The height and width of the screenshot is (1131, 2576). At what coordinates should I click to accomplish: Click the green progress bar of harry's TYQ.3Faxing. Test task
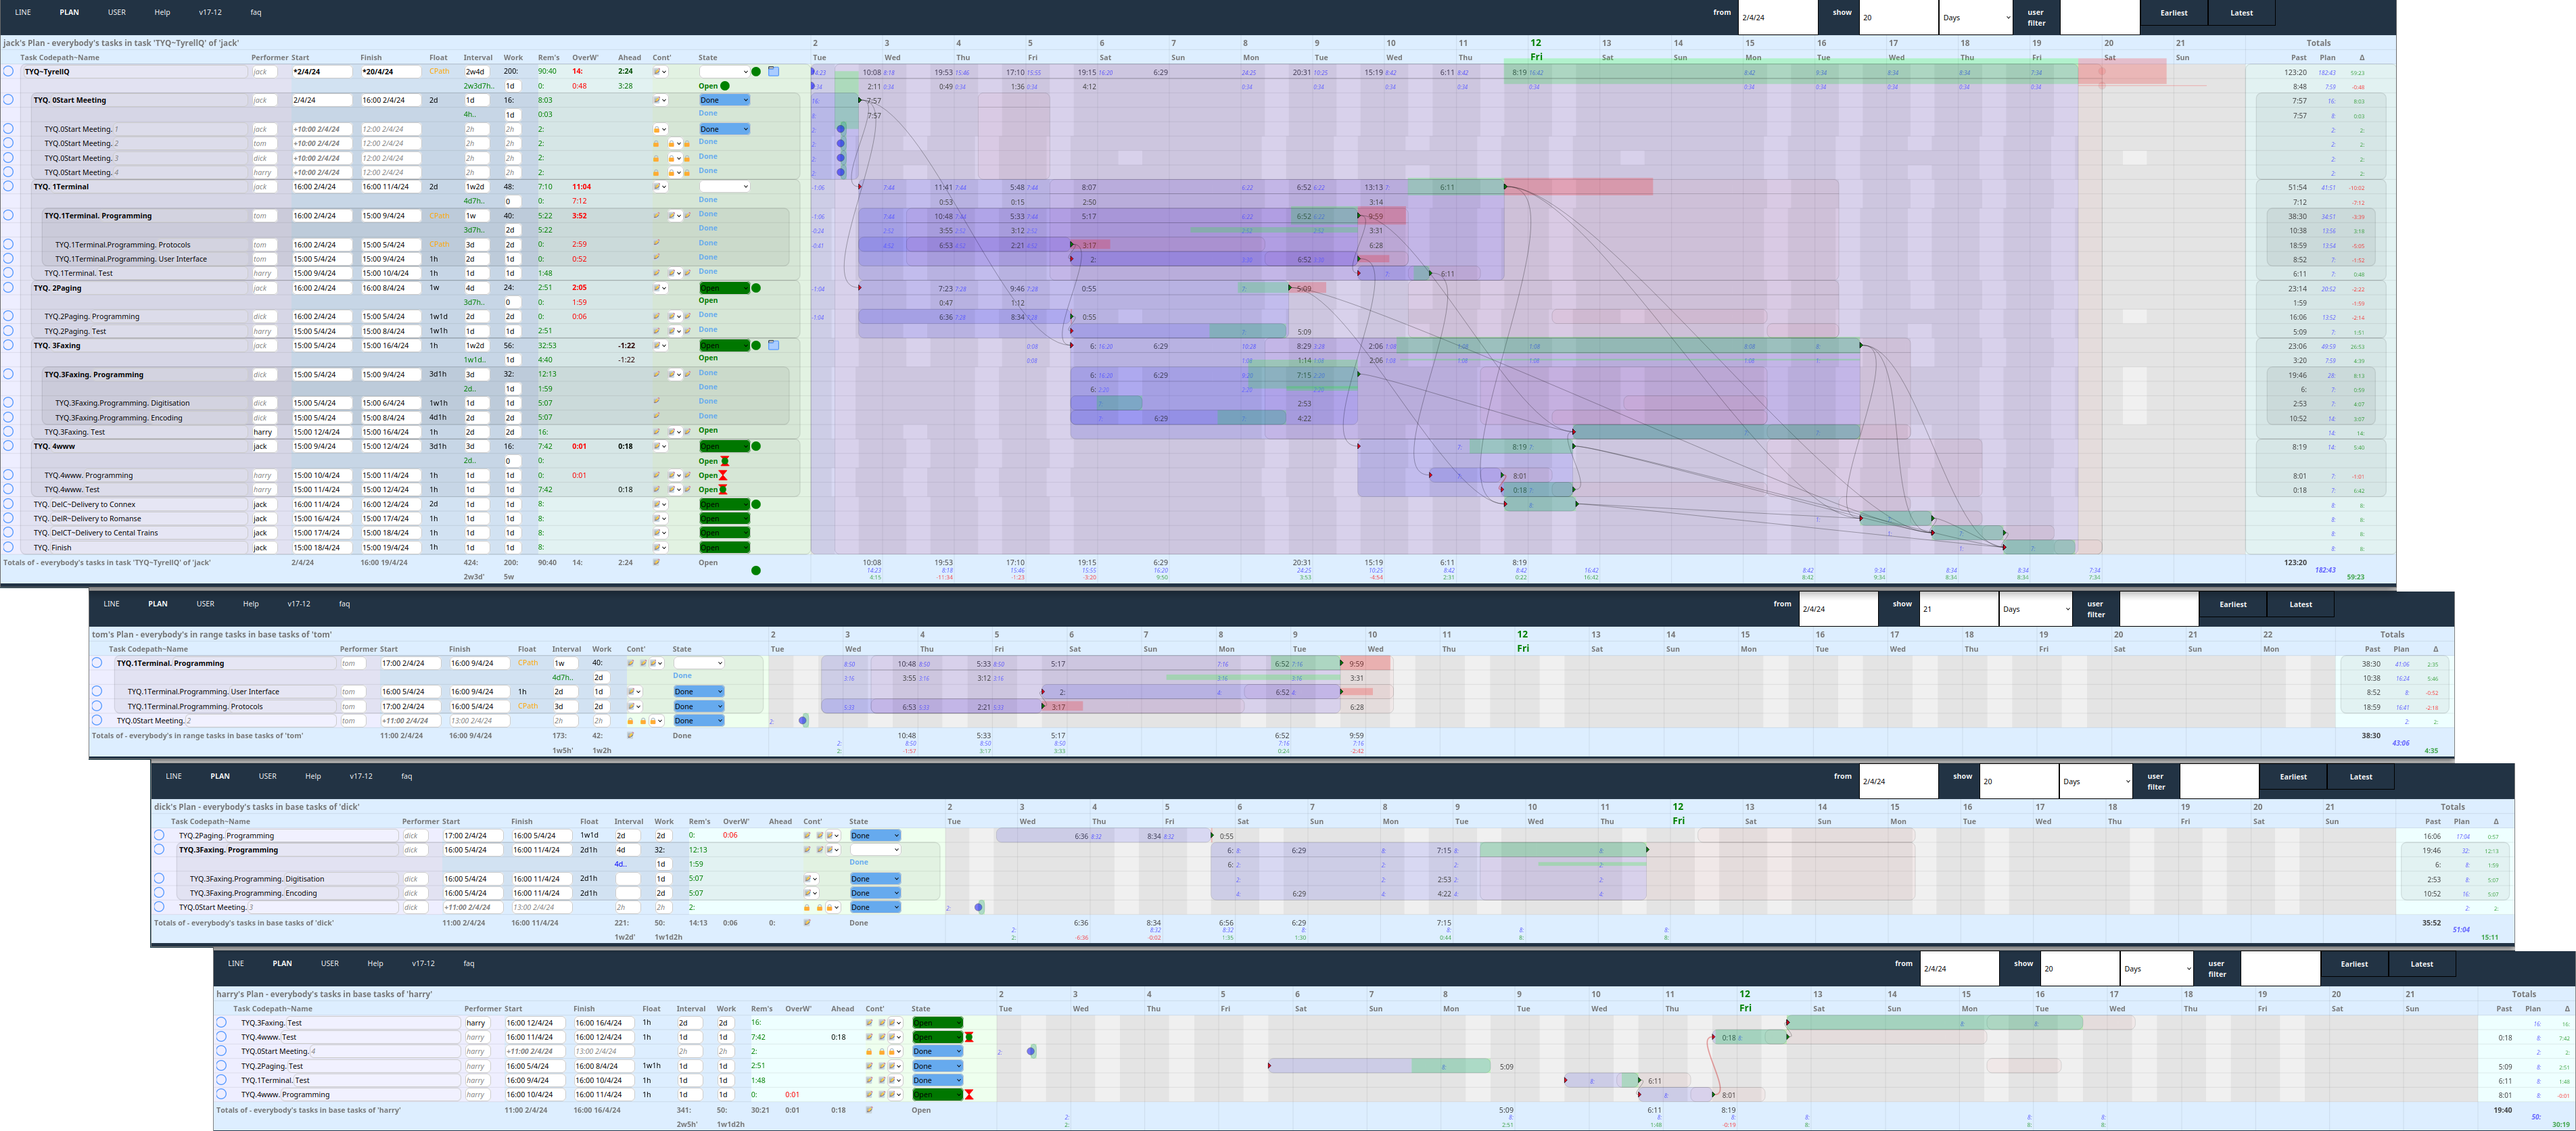click(x=1934, y=1023)
